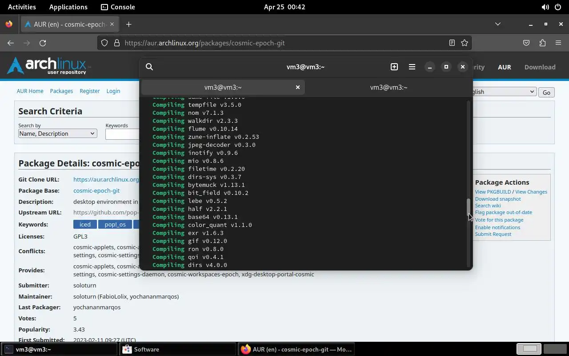
Task: Open the terminal hamburger menu
Action: click(412, 67)
